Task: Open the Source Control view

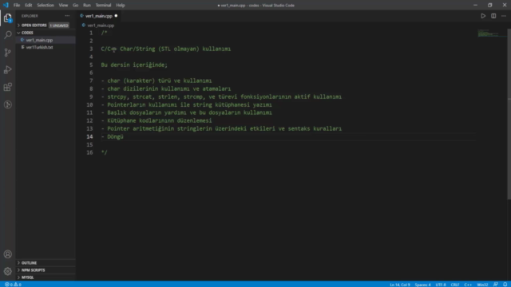Action: coord(7,53)
